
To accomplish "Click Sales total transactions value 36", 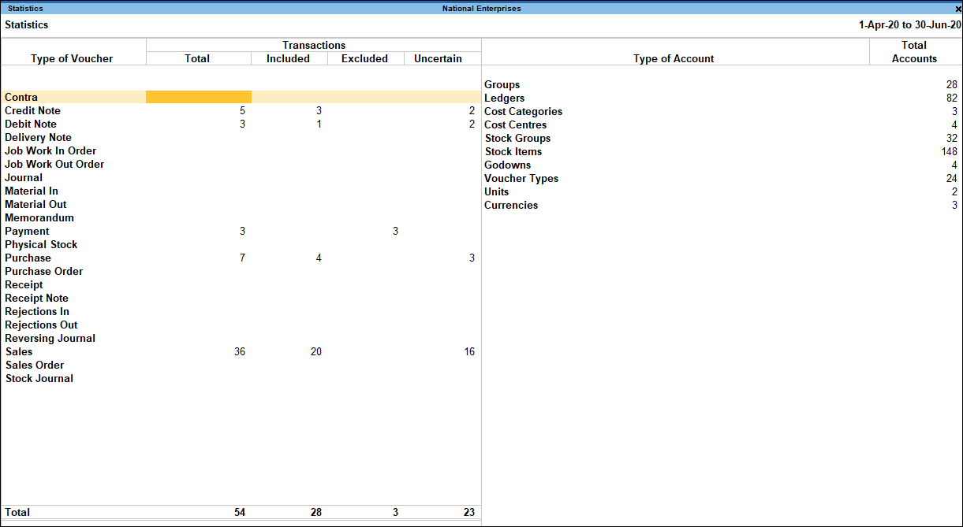I will click(240, 352).
